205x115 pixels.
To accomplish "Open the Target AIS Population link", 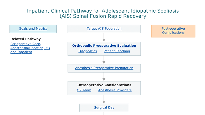I will (x=104, y=29).
